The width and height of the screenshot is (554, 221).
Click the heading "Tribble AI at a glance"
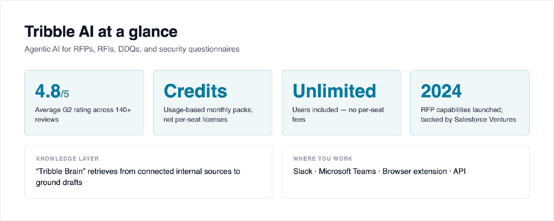click(101, 32)
